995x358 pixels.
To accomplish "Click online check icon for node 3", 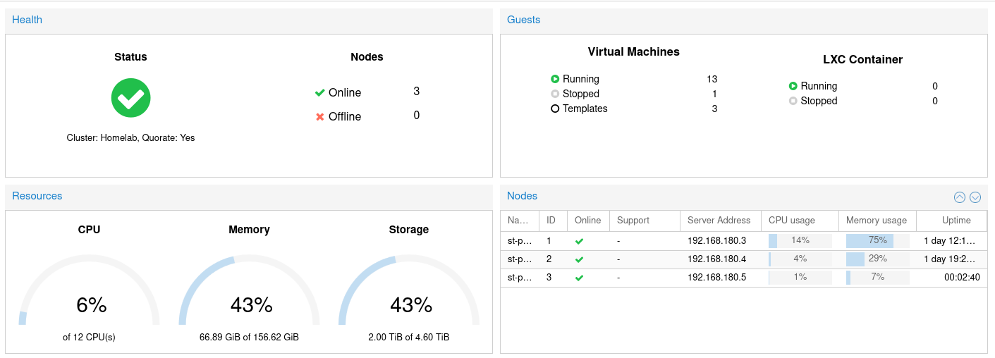I will pyautogui.click(x=579, y=278).
